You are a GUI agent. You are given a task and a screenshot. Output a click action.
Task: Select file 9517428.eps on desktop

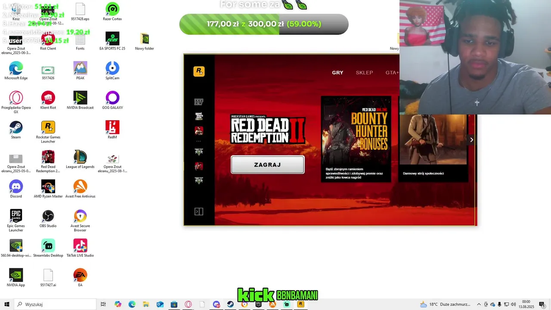(80, 12)
